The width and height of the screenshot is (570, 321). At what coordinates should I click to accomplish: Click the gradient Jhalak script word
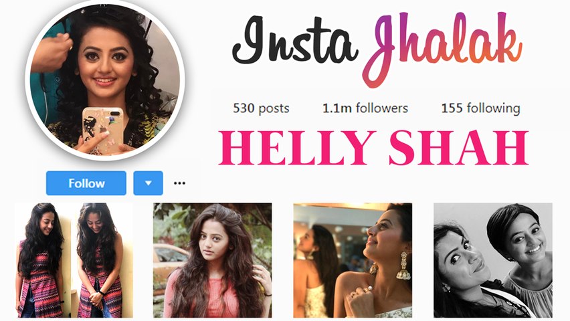coord(442,47)
